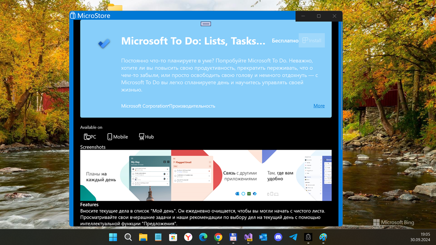Image resolution: width=436 pixels, height=245 pixels.
Task: Launch Microsoft Edge from the taskbar
Action: (203, 237)
